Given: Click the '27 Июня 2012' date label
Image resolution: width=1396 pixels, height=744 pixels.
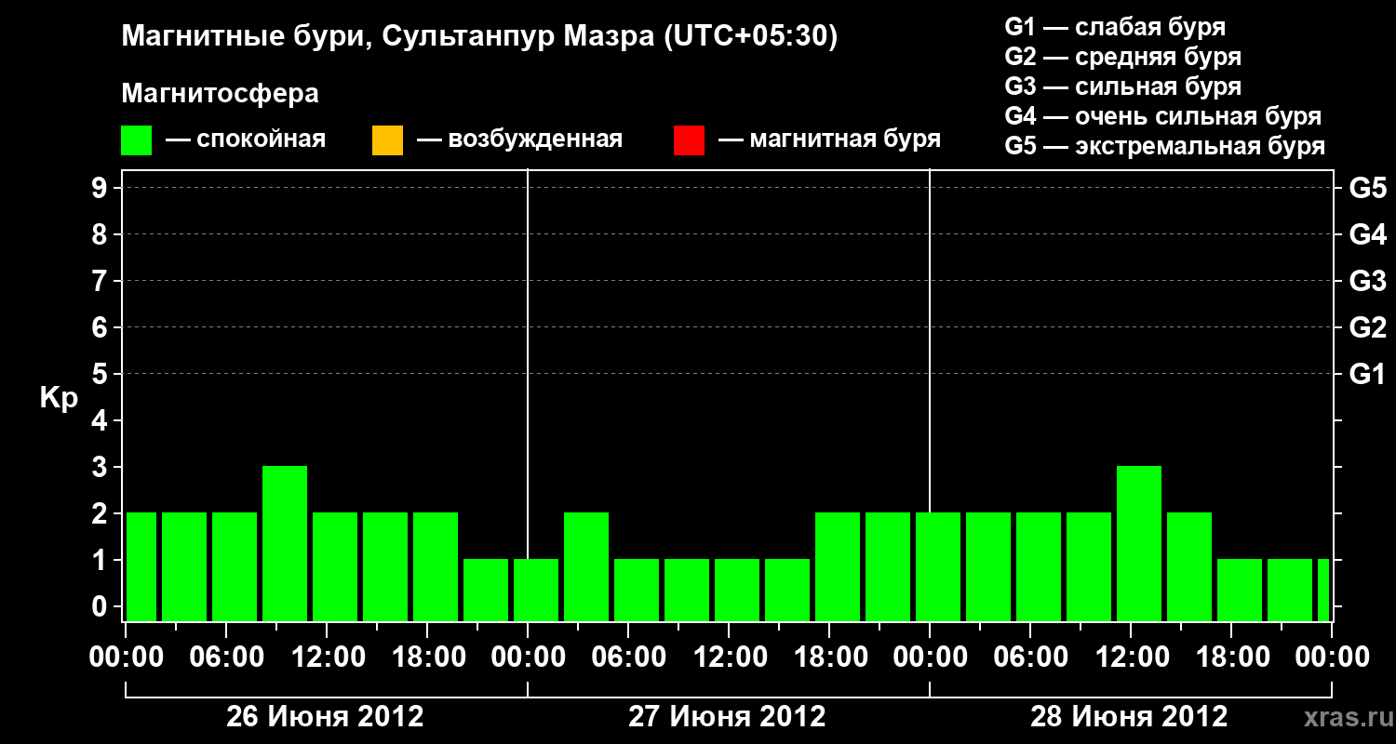Looking at the screenshot, I should click(x=728, y=717).
